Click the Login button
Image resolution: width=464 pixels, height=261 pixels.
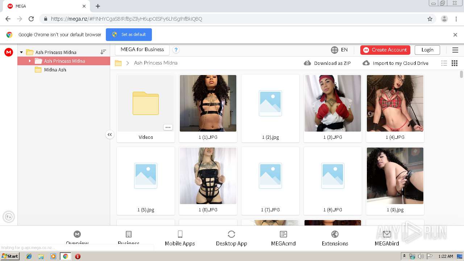click(x=427, y=50)
